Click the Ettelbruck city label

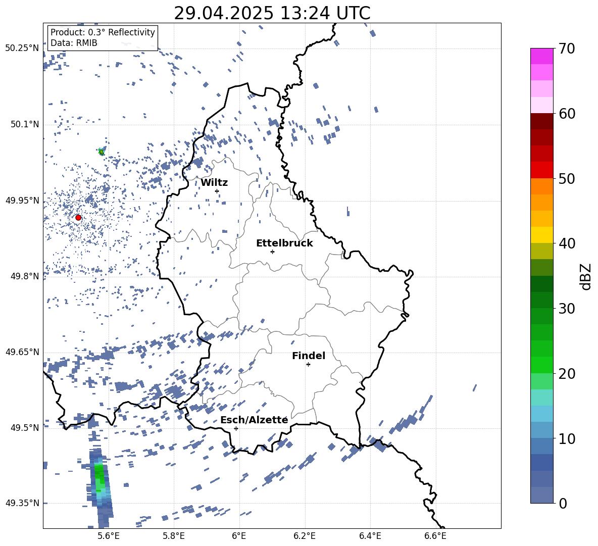[x=284, y=243]
